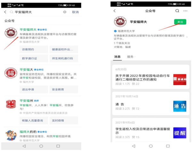
Task: Tap the Wi-Fi icon on right status bar
Action: click(132, 4)
